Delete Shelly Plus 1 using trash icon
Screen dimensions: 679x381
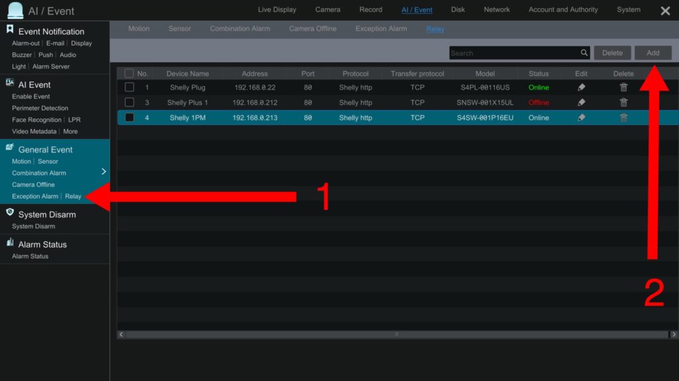point(623,103)
